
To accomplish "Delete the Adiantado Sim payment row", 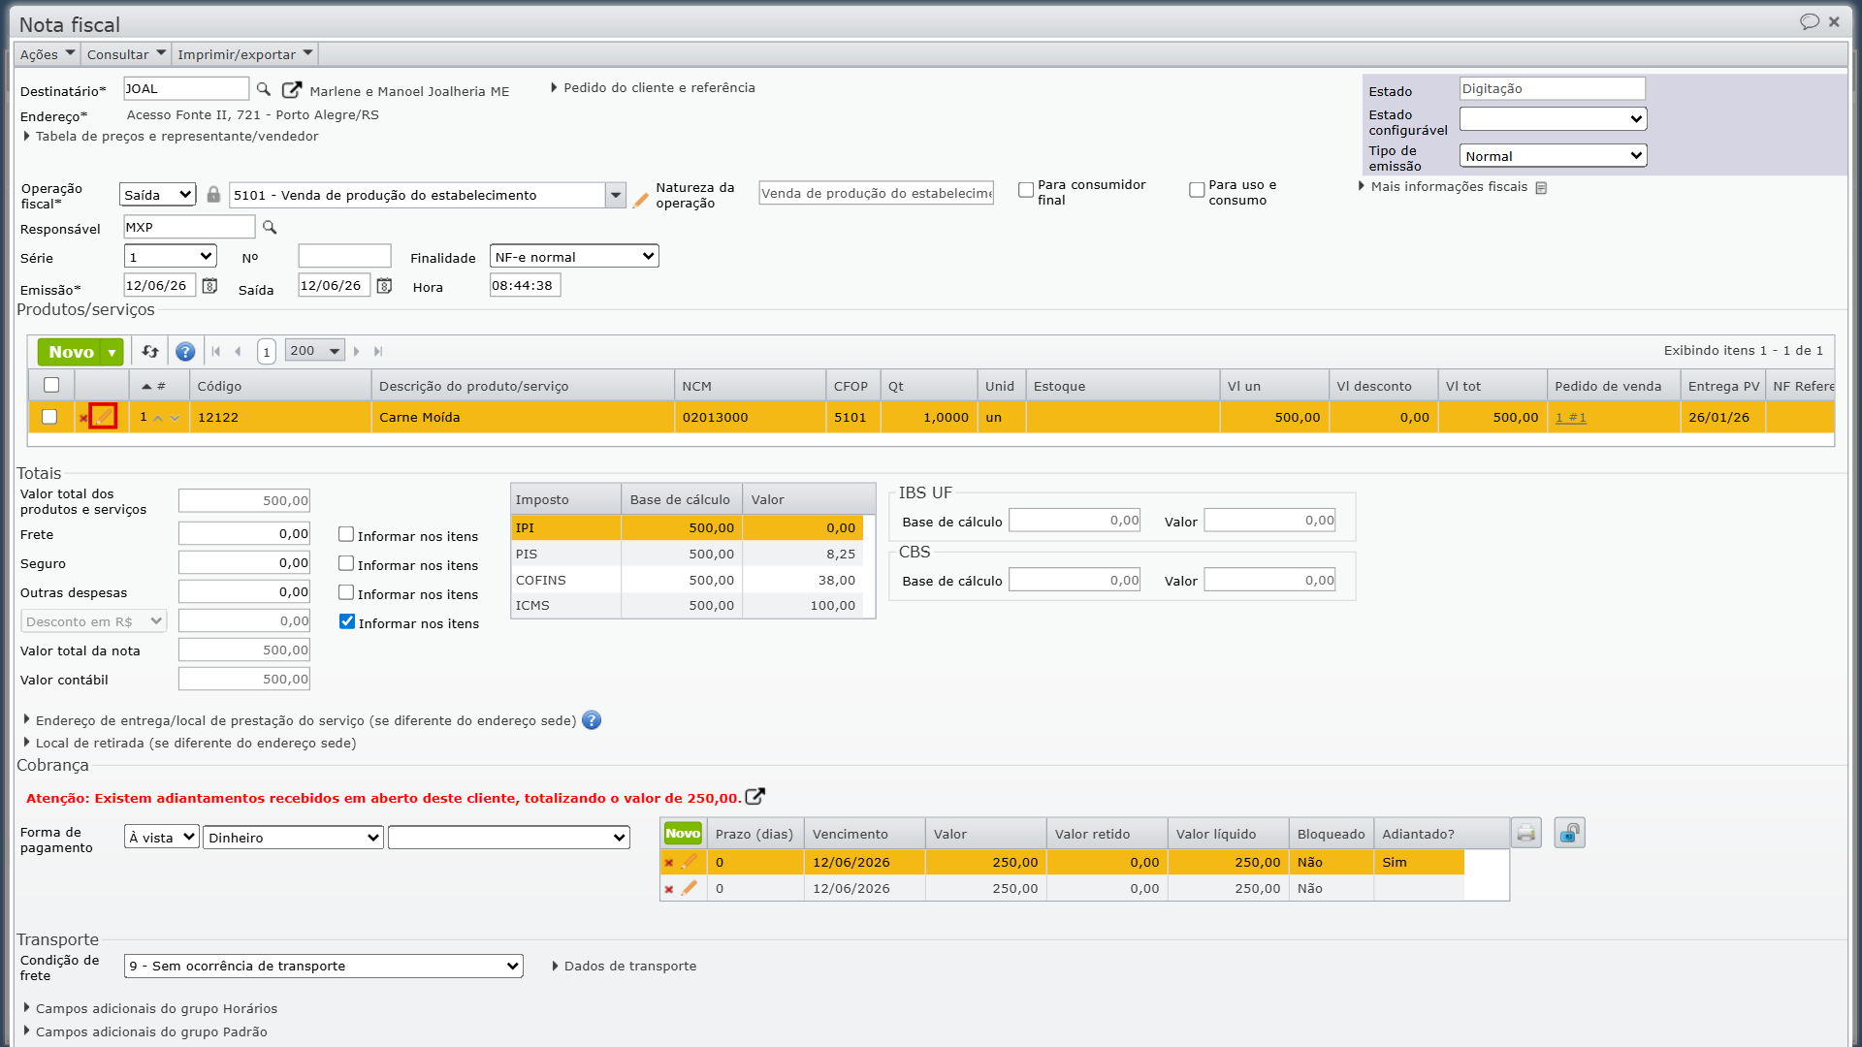I will click(668, 863).
